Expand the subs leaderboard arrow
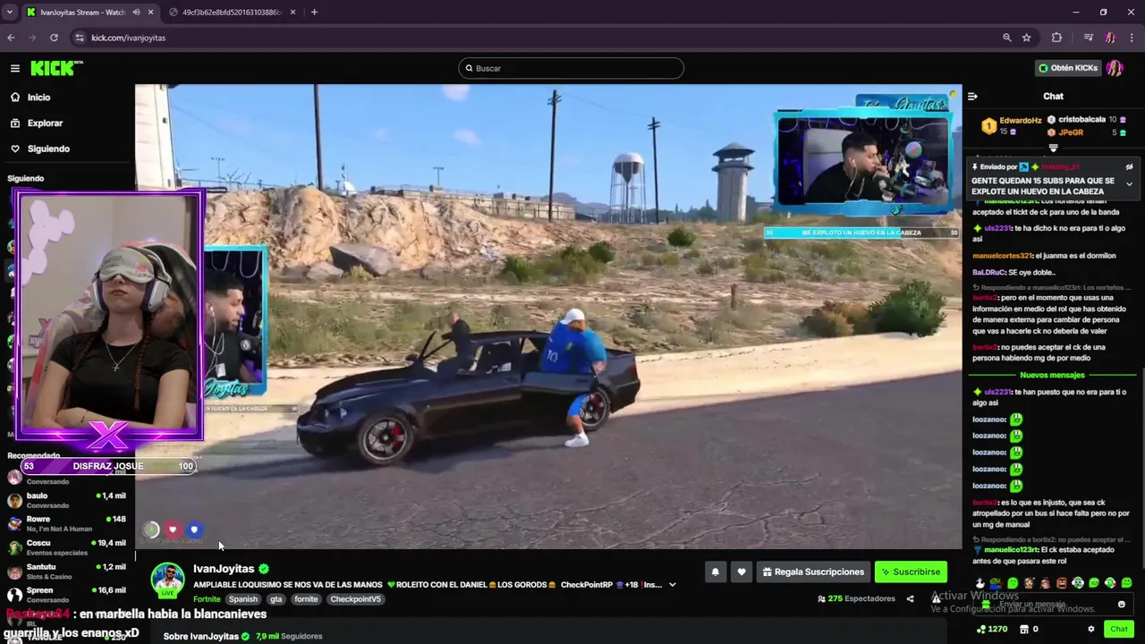Image resolution: width=1145 pixels, height=644 pixels. [1053, 148]
